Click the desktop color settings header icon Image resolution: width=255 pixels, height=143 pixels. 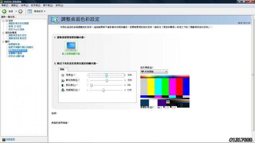(x=55, y=20)
